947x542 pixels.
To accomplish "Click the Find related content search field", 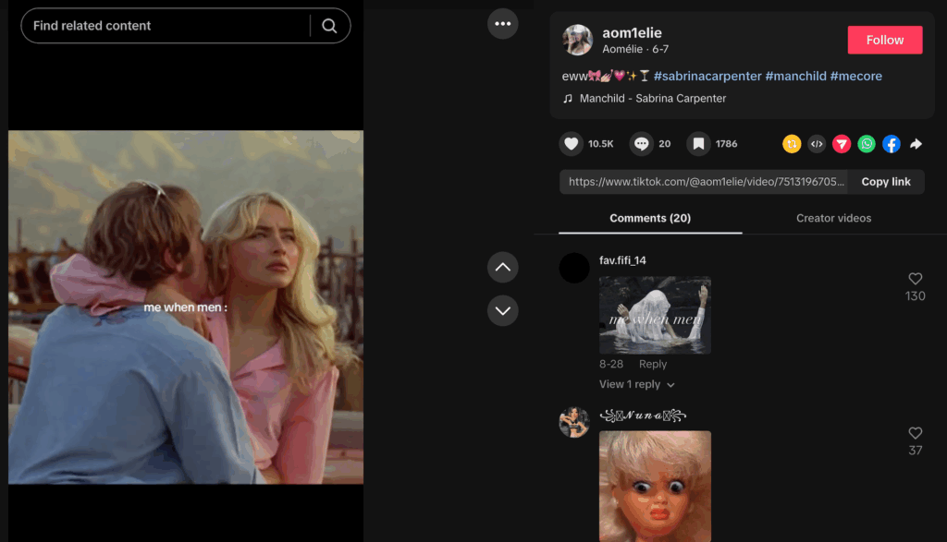I will pyautogui.click(x=166, y=26).
